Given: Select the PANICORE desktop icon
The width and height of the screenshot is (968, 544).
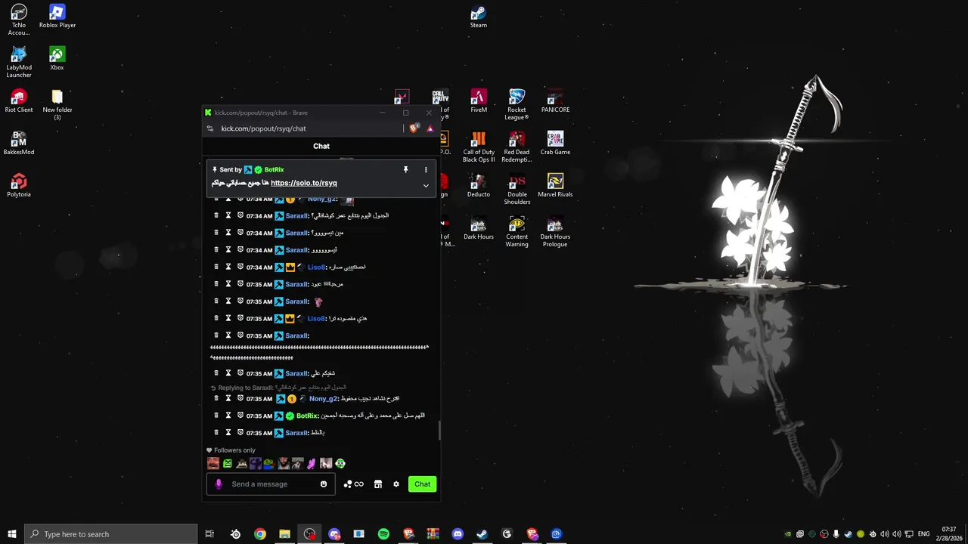Looking at the screenshot, I should click(x=555, y=101).
